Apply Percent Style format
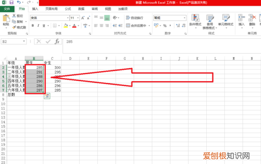Viewport: 261px width, 164px height. click(x=165, y=26)
